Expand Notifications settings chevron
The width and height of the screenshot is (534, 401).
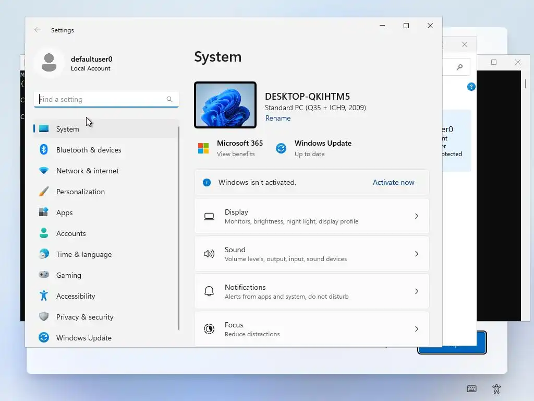(x=417, y=291)
